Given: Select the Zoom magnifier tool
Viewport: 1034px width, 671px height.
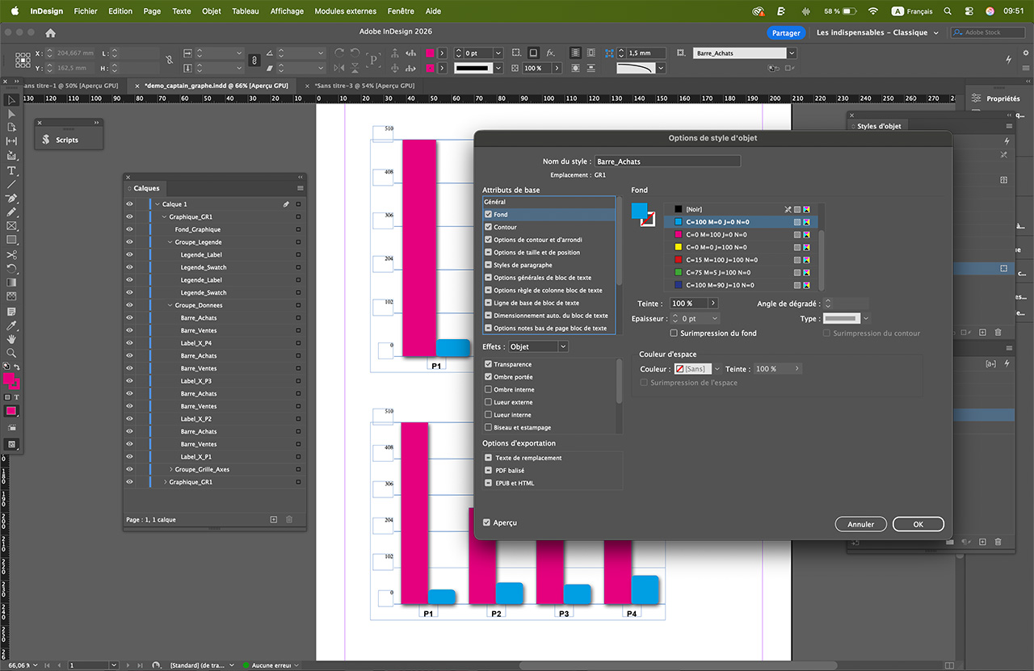Looking at the screenshot, I should (12, 353).
